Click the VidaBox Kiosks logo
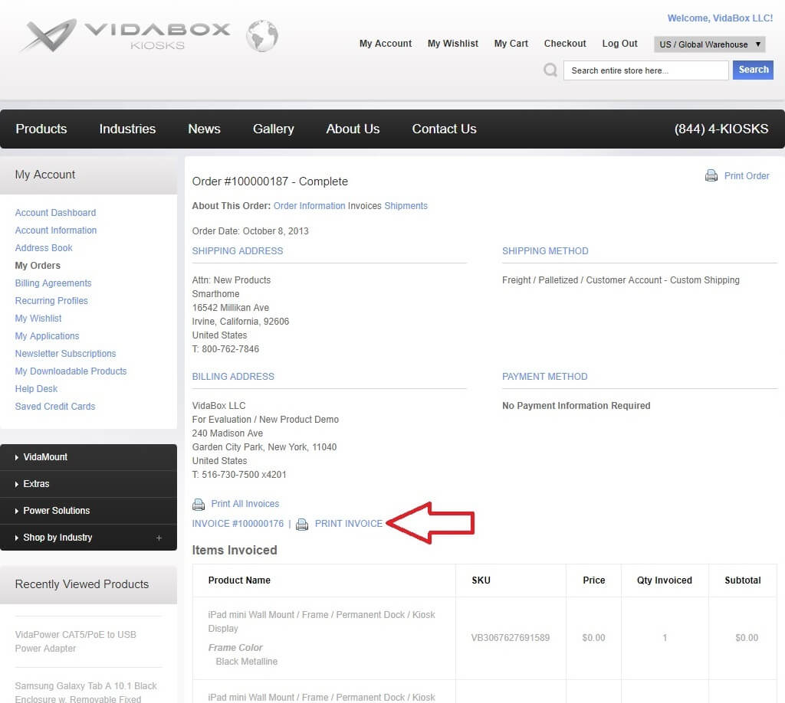 point(125,35)
